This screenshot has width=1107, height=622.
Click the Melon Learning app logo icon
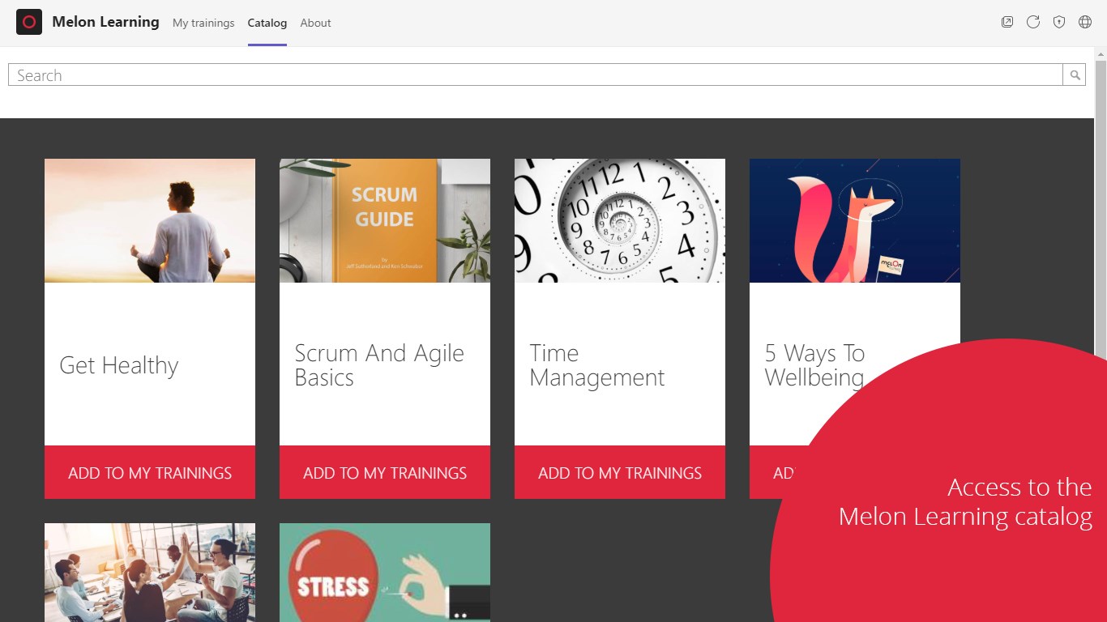29,23
